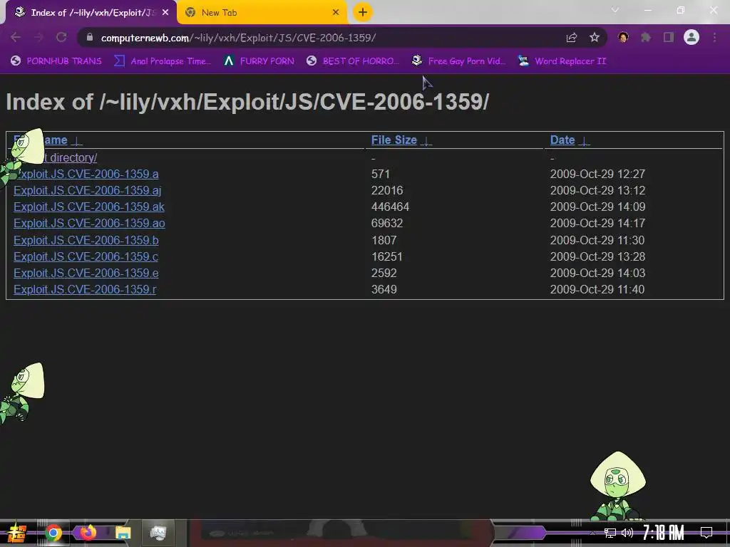Open the Extensions puzzle icon

(x=646, y=37)
